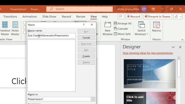
Task: Click the Record button in title area
Action: (134, 16)
